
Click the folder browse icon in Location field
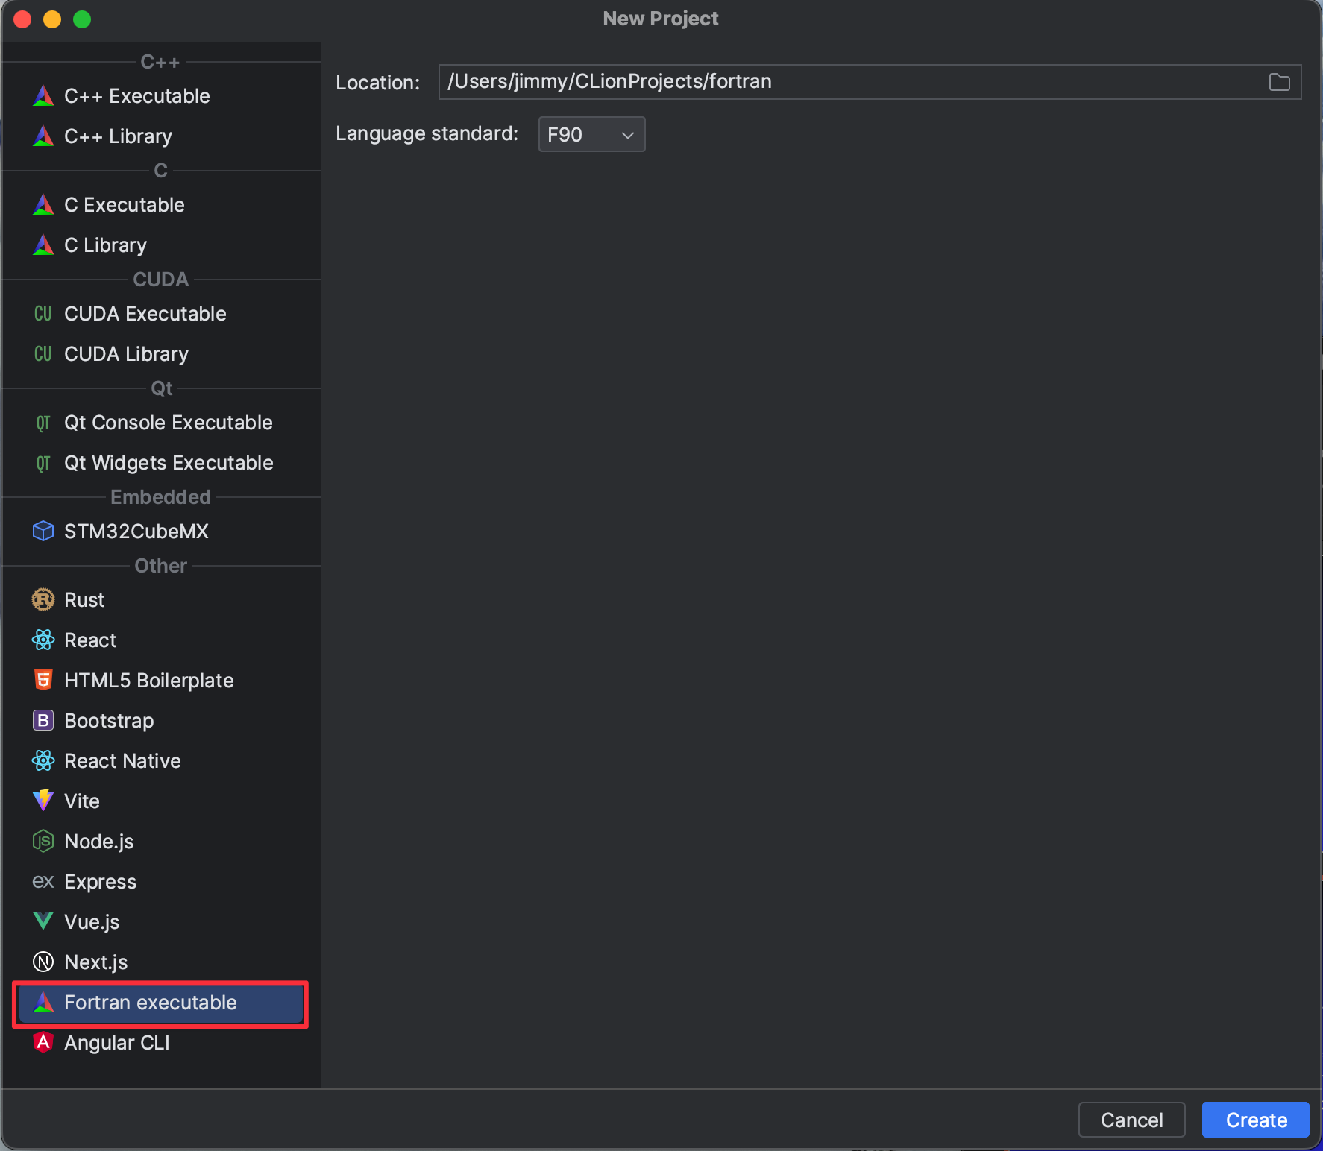coord(1279,82)
